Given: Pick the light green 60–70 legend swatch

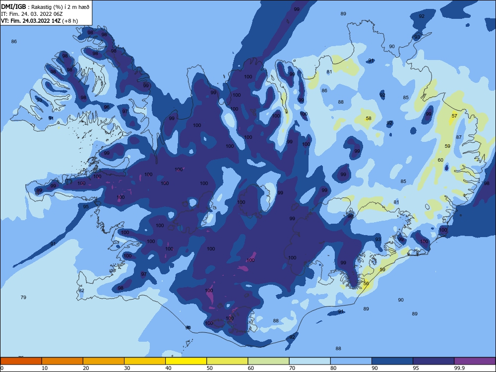Looking at the screenshot, I should [x=268, y=361].
